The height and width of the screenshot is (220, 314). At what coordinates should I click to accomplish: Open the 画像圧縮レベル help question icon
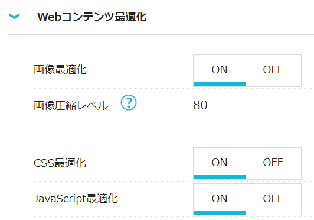click(x=129, y=102)
